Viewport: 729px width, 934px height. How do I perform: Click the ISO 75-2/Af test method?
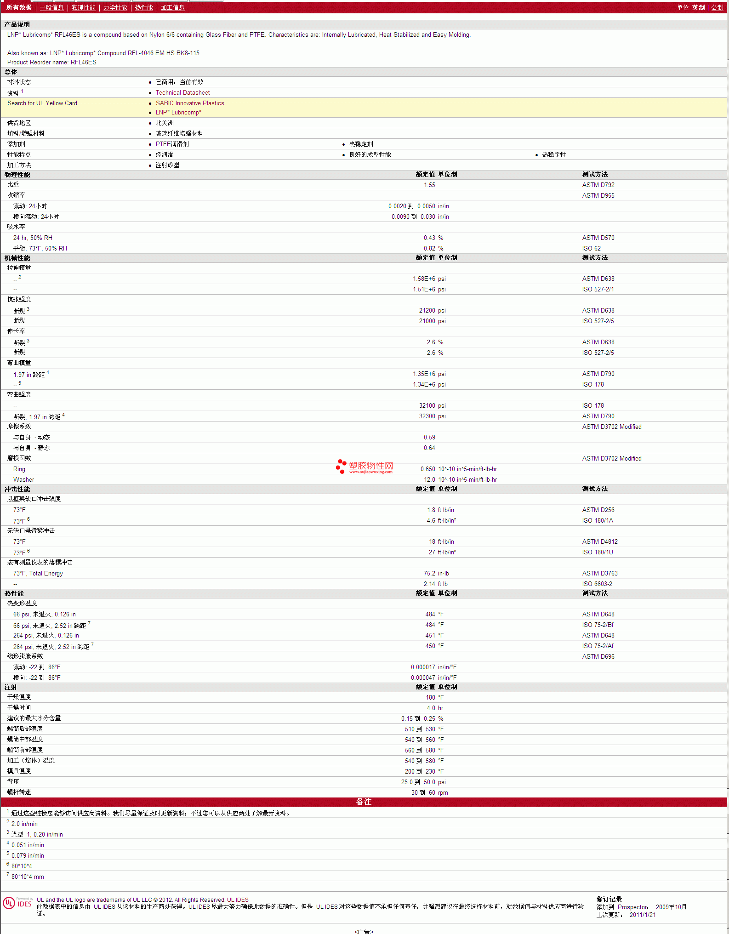point(598,646)
